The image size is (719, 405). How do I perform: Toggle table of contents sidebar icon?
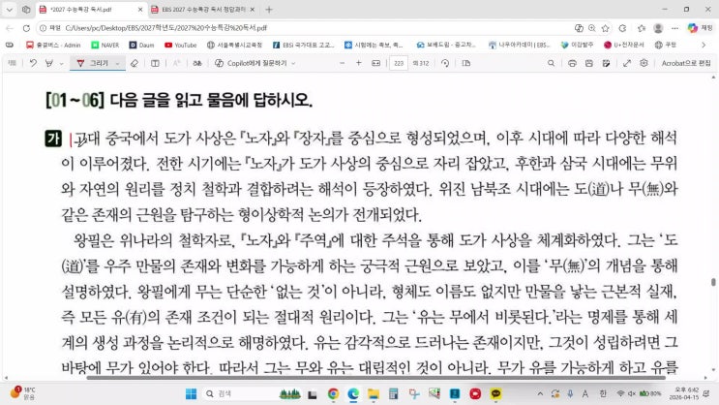tap(12, 63)
